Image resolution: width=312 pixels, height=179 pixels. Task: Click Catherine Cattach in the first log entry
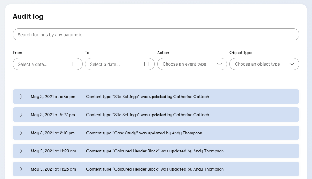click(193, 97)
